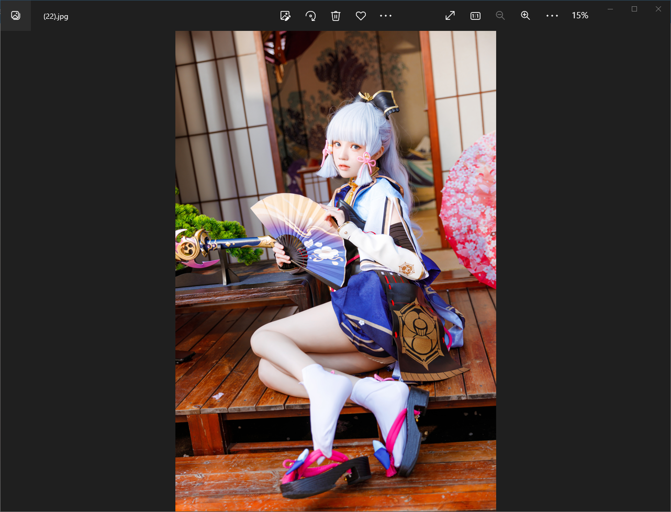Image resolution: width=671 pixels, height=512 pixels.
Task: Zoom in using the plus magnifier
Action: [x=525, y=16]
